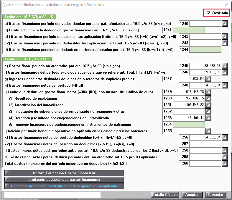Open edit icon next to field 1253

(208, 118)
